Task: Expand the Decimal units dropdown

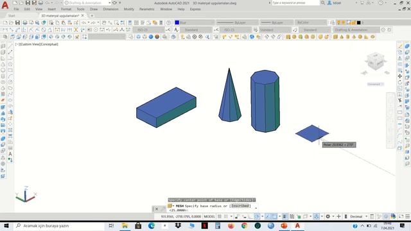Action: [367, 217]
